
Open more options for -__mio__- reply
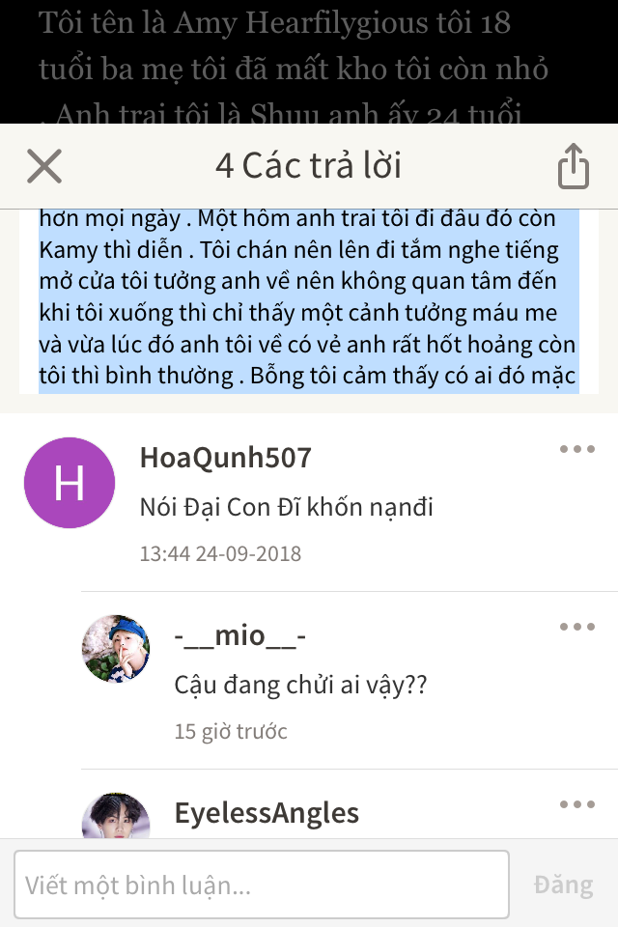click(x=577, y=627)
